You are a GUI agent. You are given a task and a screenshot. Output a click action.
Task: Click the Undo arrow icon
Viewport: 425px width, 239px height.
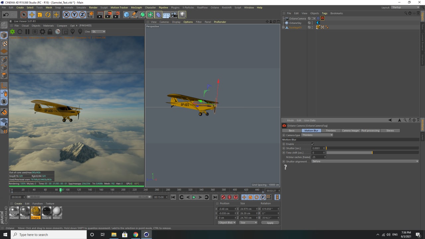tap(6, 15)
